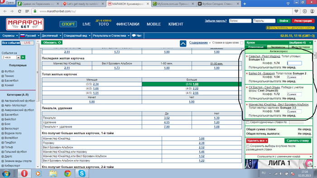Click the browser reload icon
The height and width of the screenshot is (178, 317).
pyautogui.click(x=19, y=11)
